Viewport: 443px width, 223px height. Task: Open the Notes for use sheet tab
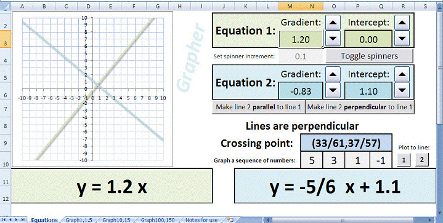click(201, 220)
